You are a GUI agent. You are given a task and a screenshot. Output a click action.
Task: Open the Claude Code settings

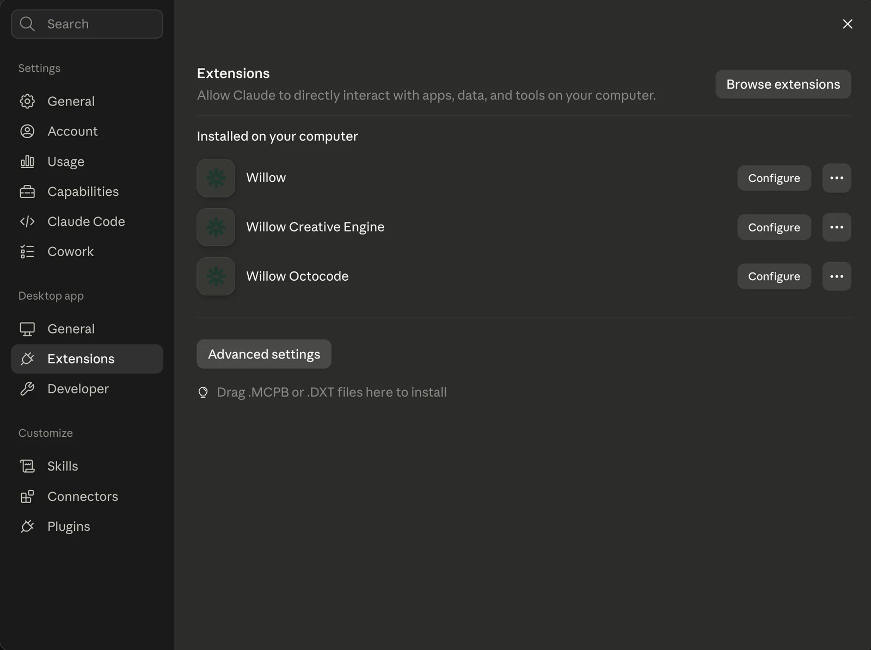tap(87, 221)
